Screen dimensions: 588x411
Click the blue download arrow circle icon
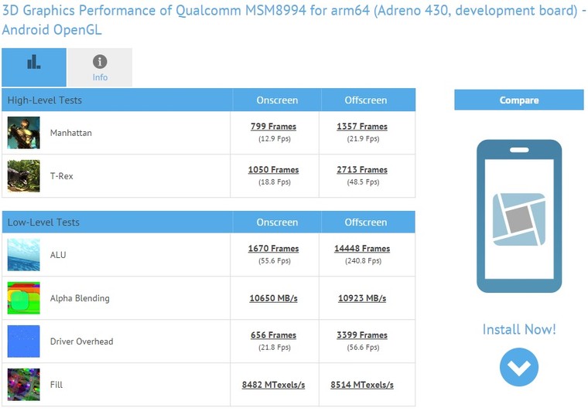pyautogui.click(x=518, y=367)
